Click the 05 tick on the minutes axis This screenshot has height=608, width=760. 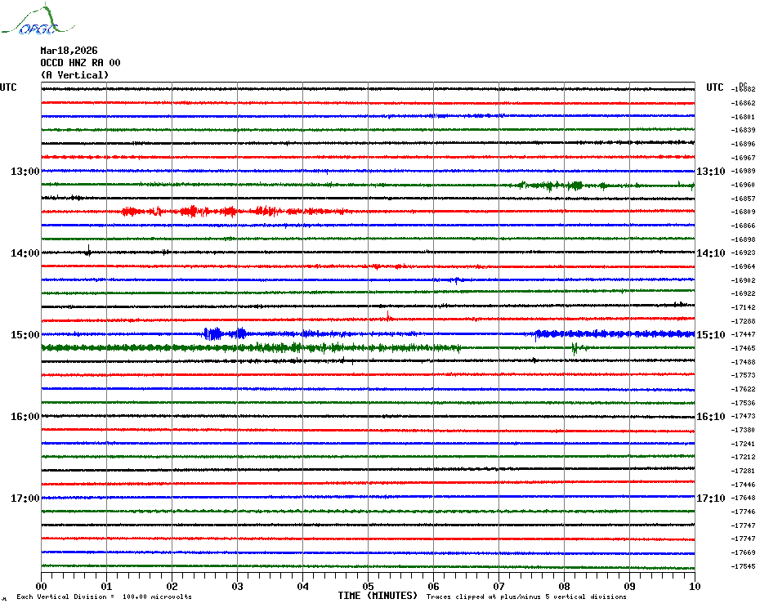click(368, 586)
